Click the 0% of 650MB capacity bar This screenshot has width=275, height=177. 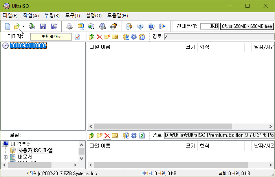click(x=247, y=26)
